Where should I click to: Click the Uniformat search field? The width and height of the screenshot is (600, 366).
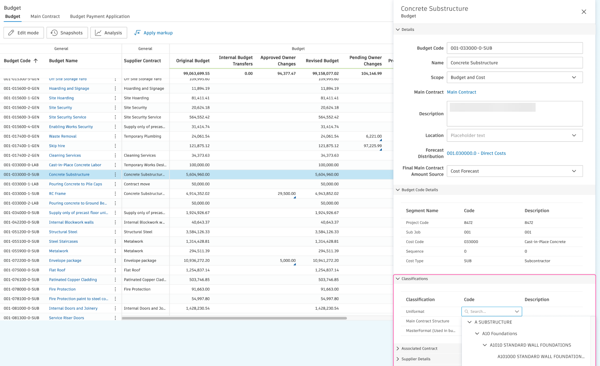pos(491,311)
